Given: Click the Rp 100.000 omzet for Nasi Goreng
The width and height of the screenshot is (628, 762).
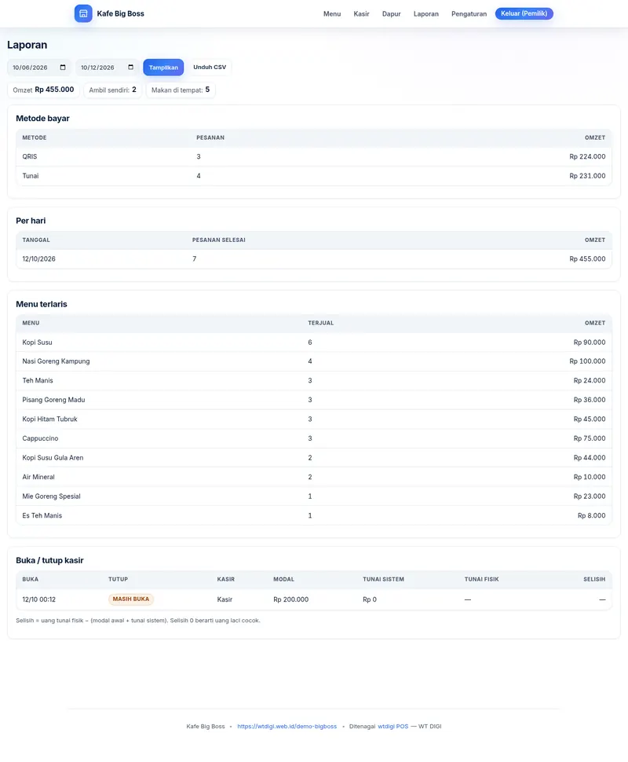Looking at the screenshot, I should pos(587,361).
